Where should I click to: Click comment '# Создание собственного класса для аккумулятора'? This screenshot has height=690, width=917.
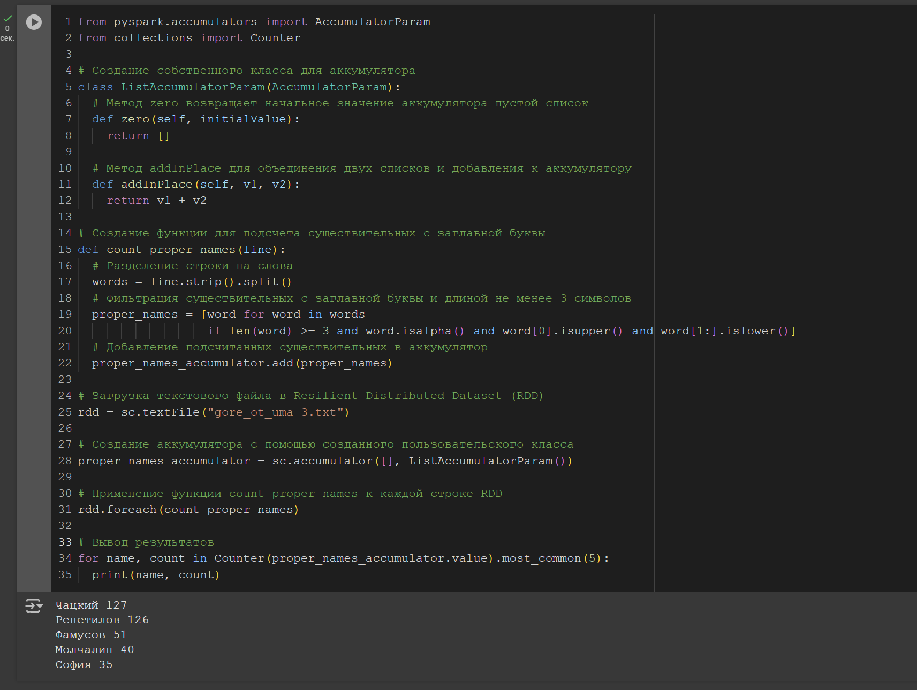[x=246, y=71]
